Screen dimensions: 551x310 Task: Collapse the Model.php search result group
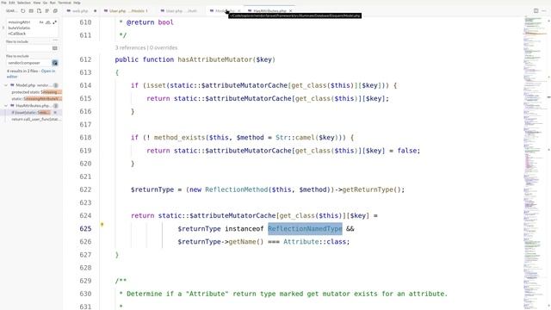(x=6, y=85)
